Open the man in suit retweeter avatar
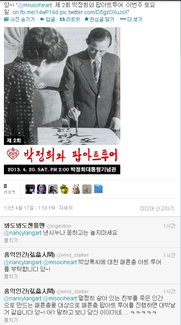 (x=53, y=189)
